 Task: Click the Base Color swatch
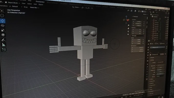click(161, 65)
